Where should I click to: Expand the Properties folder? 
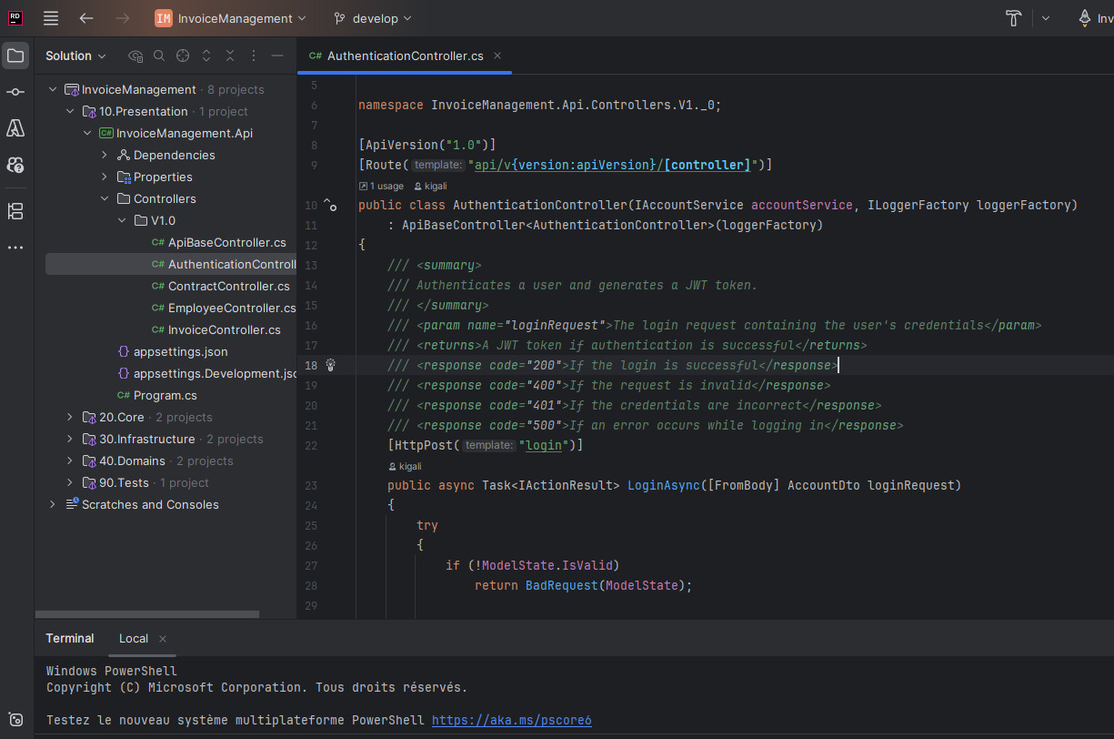pos(105,177)
